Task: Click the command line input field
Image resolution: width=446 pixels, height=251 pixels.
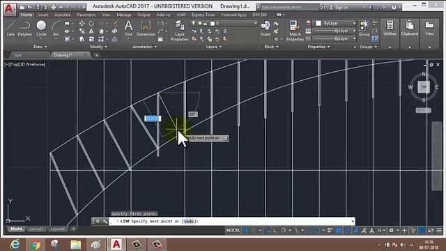Action: (232, 221)
